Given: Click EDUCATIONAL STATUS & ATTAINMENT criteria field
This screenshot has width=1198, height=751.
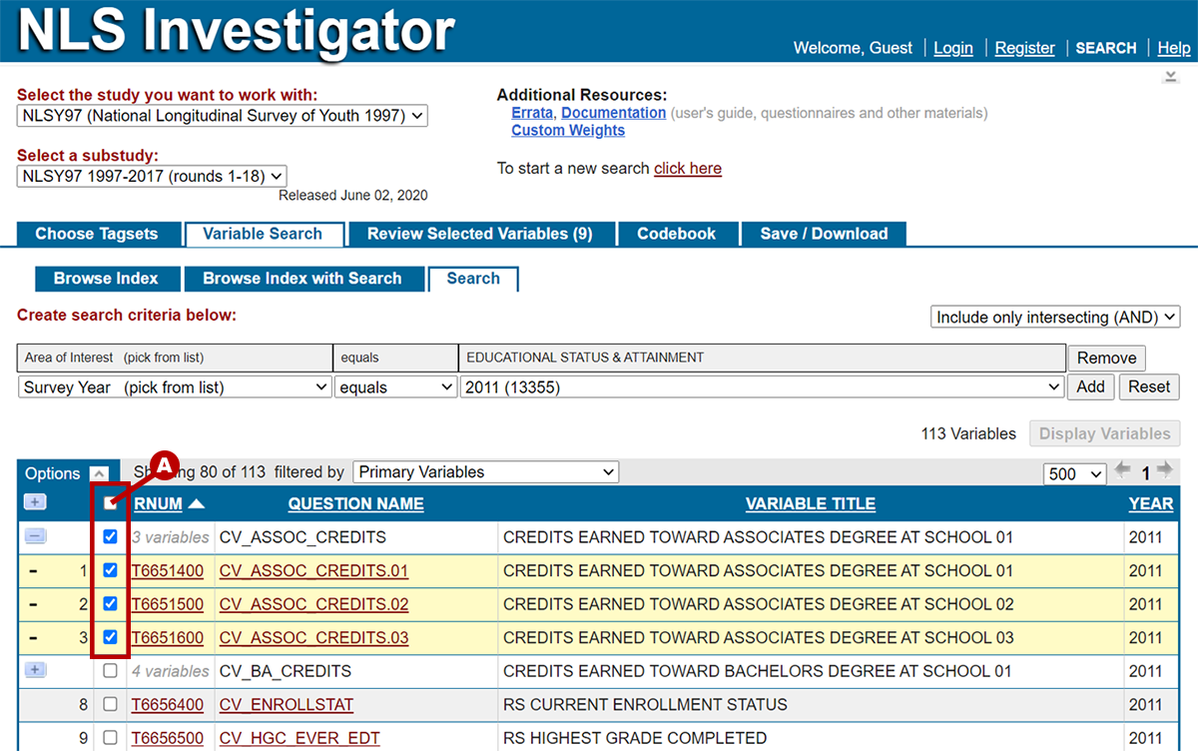Looking at the screenshot, I should tap(762, 358).
